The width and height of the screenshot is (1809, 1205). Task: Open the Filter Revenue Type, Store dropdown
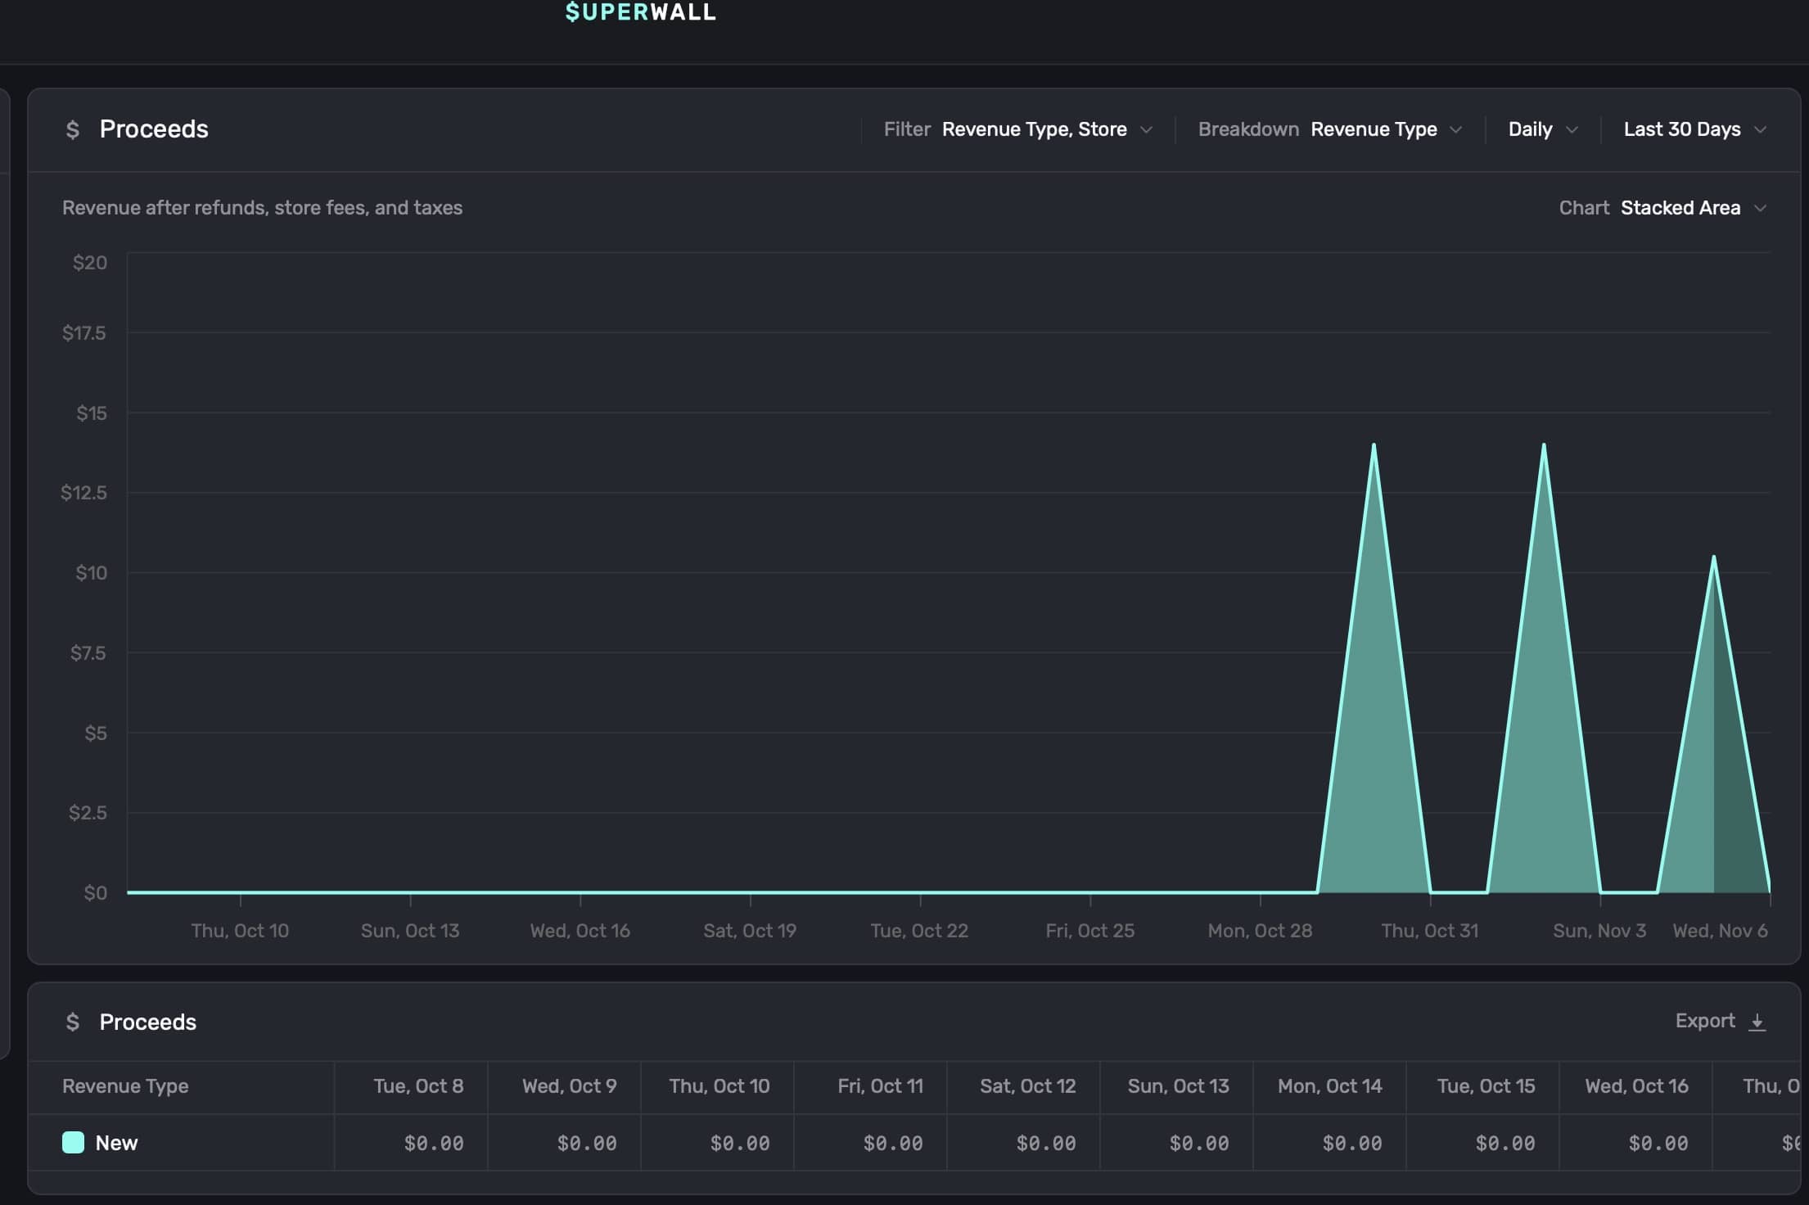coord(1034,129)
